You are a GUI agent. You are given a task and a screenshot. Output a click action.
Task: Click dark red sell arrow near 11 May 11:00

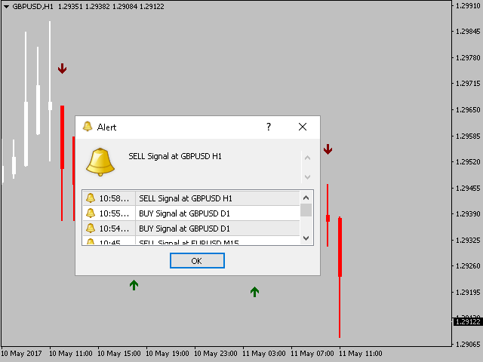pos(328,149)
